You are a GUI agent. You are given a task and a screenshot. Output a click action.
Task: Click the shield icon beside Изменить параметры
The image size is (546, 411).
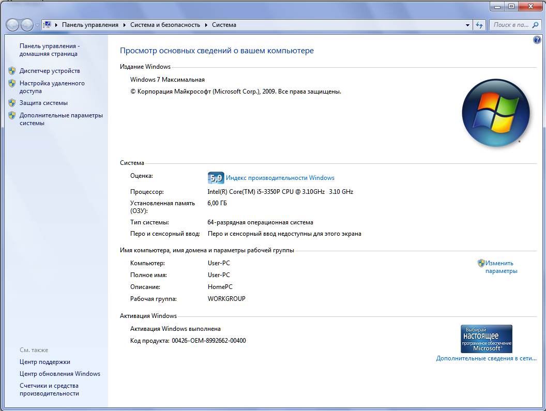click(481, 263)
